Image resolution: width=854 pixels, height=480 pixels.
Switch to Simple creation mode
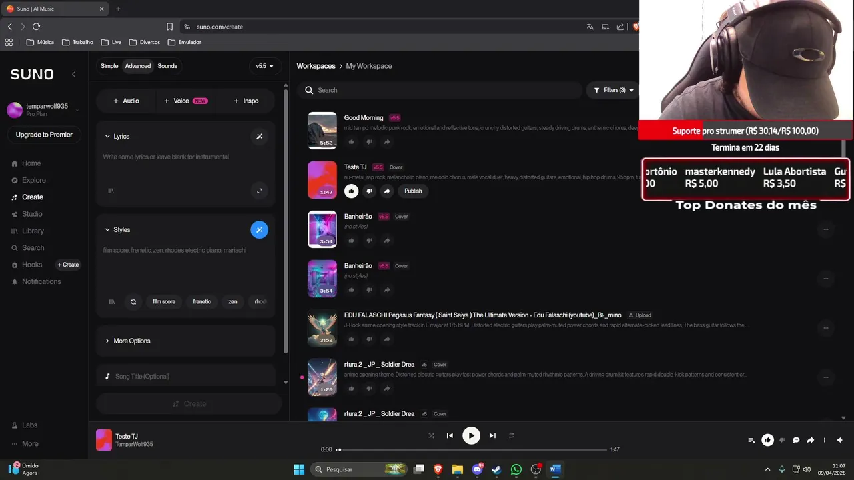[x=109, y=66]
